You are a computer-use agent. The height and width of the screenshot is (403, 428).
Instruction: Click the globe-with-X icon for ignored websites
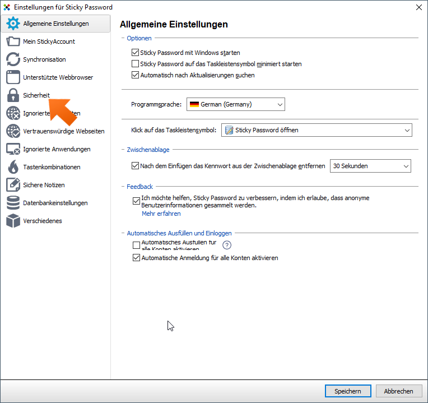click(x=13, y=113)
